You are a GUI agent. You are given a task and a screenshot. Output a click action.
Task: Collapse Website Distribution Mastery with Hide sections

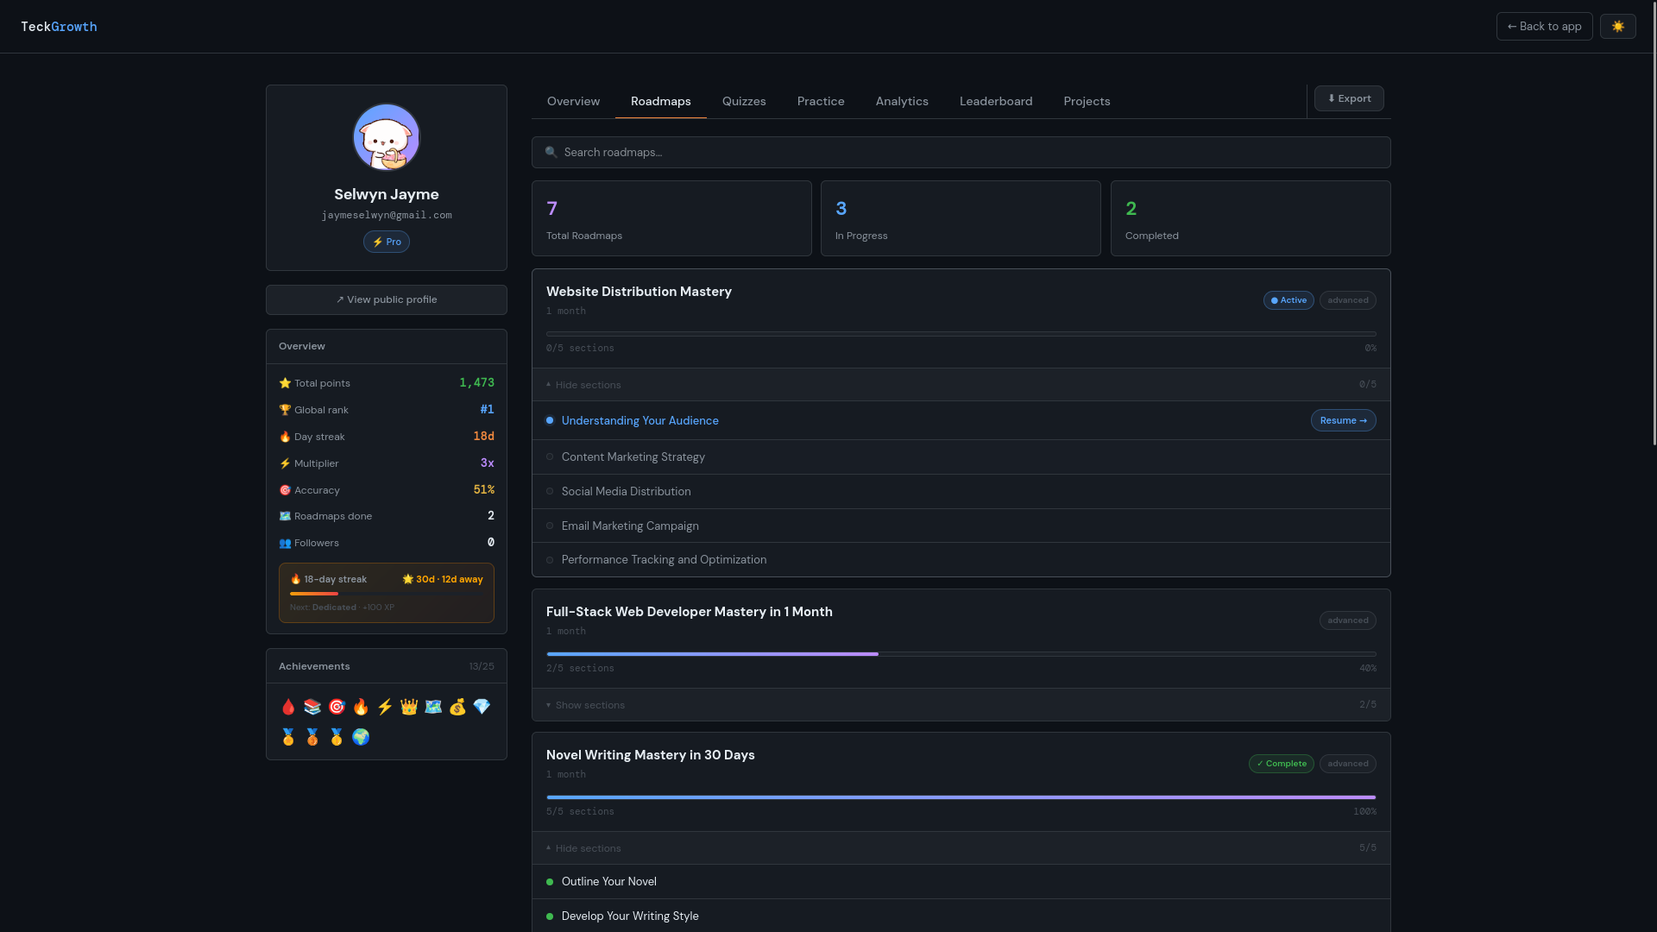coord(961,385)
